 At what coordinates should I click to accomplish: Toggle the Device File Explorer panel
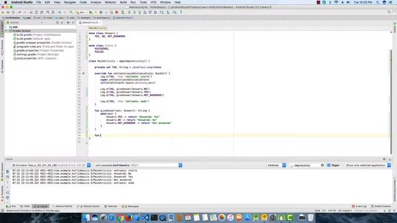pyautogui.click(x=395, y=189)
